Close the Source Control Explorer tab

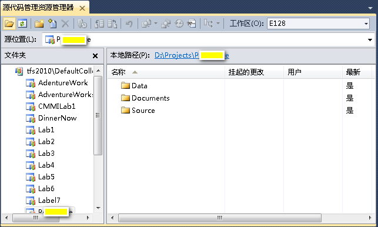coord(82,8)
